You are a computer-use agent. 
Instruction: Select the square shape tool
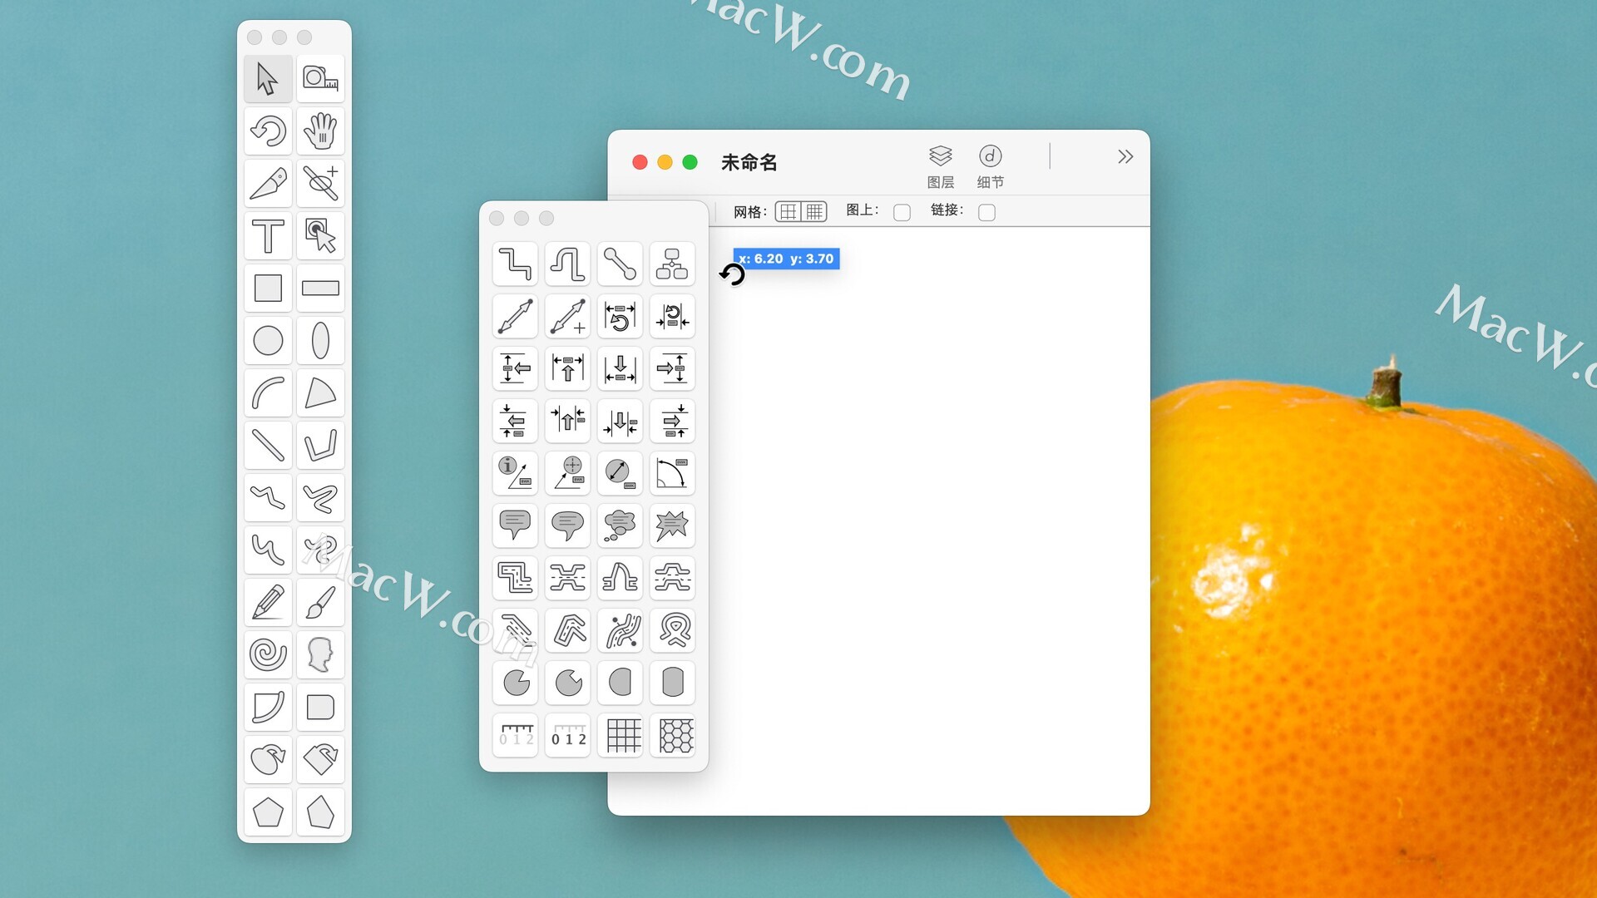coord(268,289)
